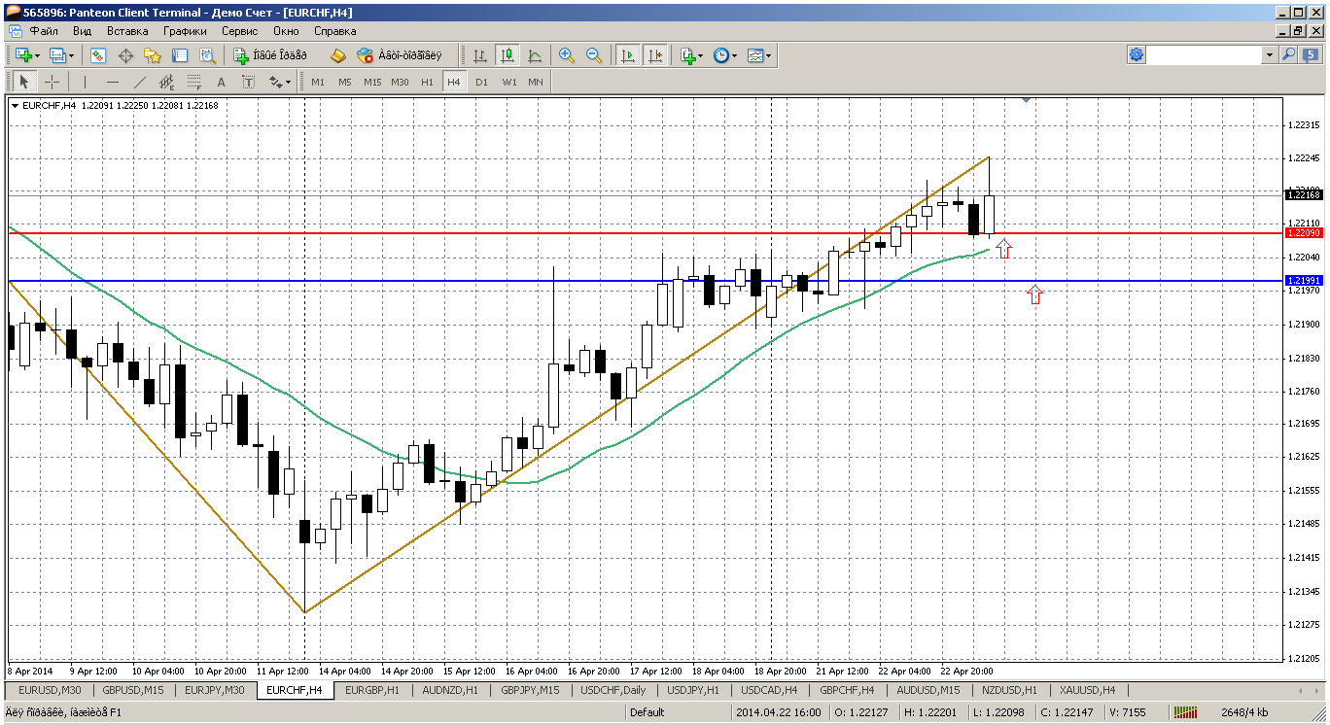Open the Navigator folder-star icon
Viewport: 1330px width, 725px height.
tap(153, 55)
